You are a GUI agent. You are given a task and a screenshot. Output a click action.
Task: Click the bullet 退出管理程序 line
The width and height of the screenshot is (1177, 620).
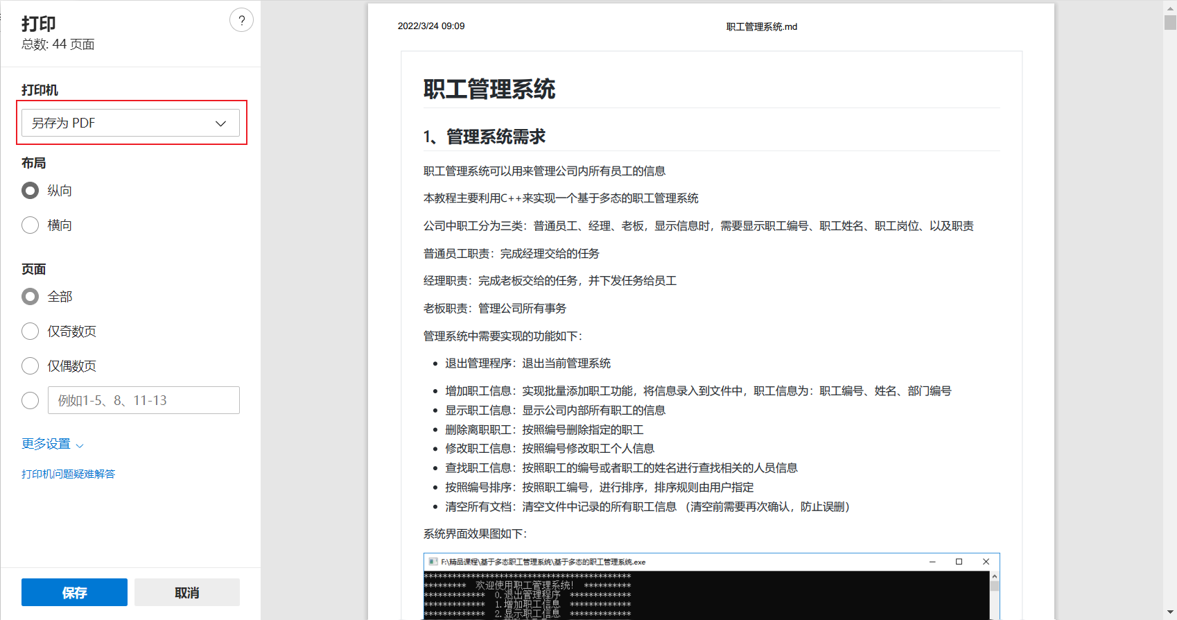528,363
